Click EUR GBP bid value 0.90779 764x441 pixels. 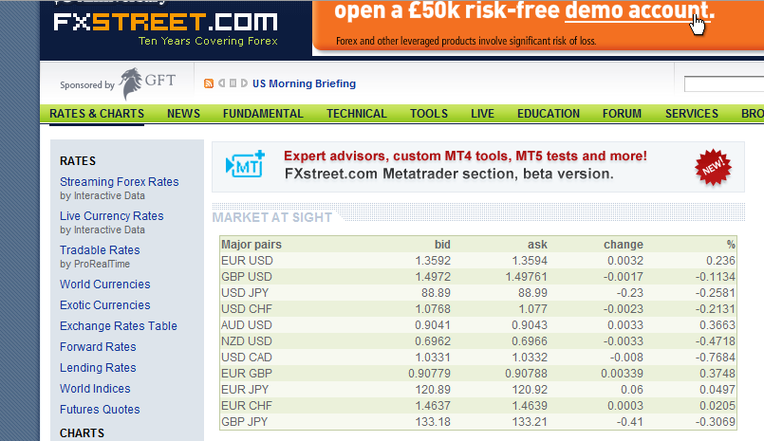429,374
